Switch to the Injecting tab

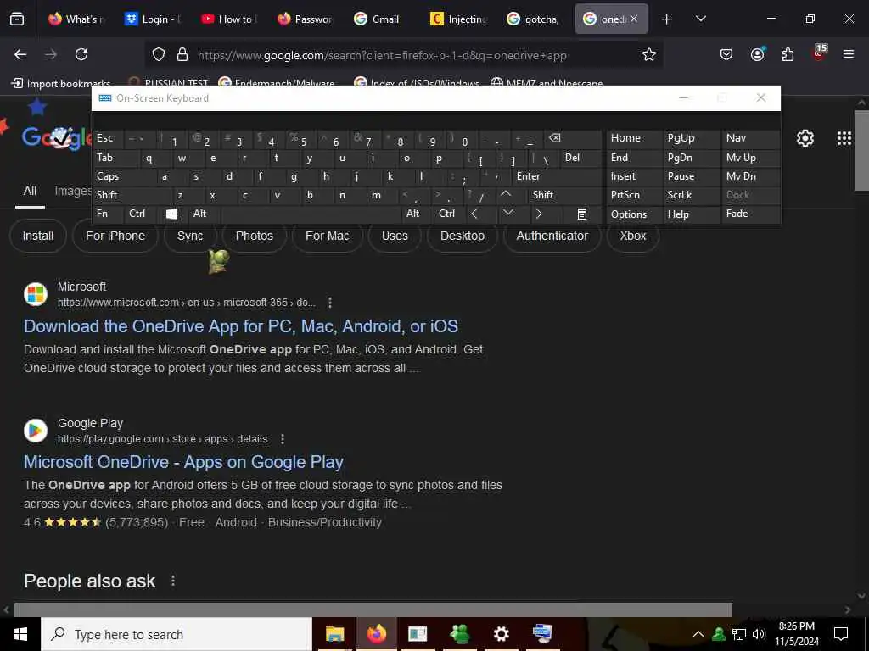459,19
